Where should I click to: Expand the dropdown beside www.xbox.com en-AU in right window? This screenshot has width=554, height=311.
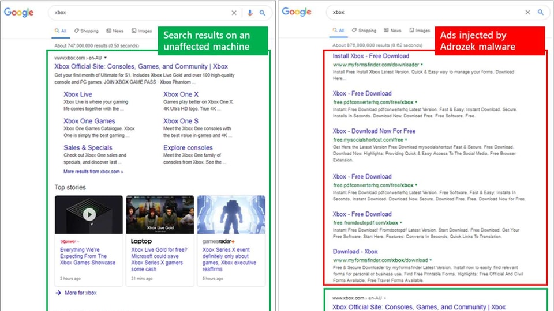(x=385, y=298)
